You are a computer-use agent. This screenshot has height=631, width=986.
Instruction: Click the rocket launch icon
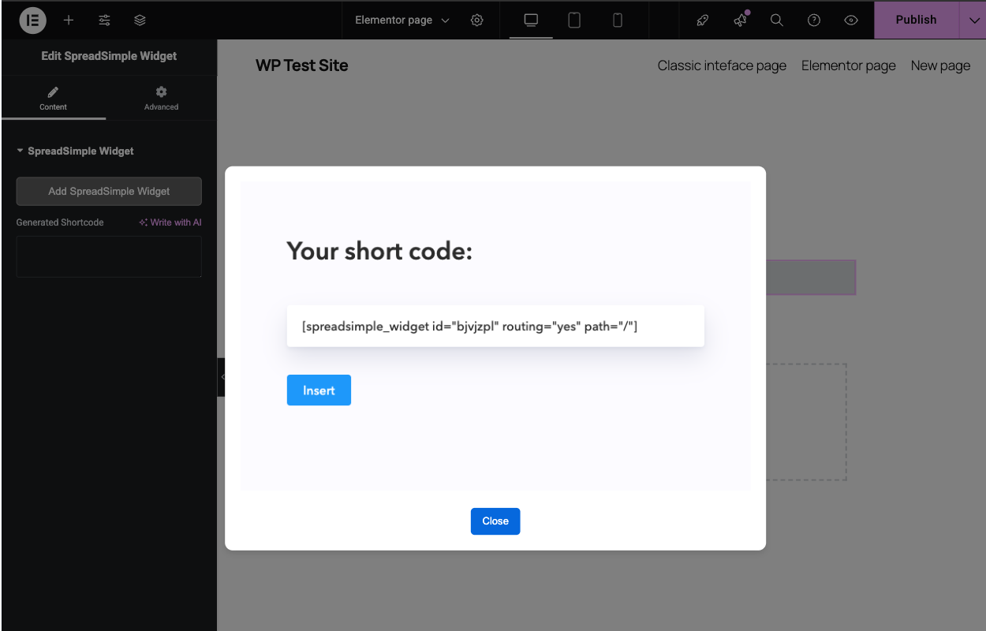(702, 20)
